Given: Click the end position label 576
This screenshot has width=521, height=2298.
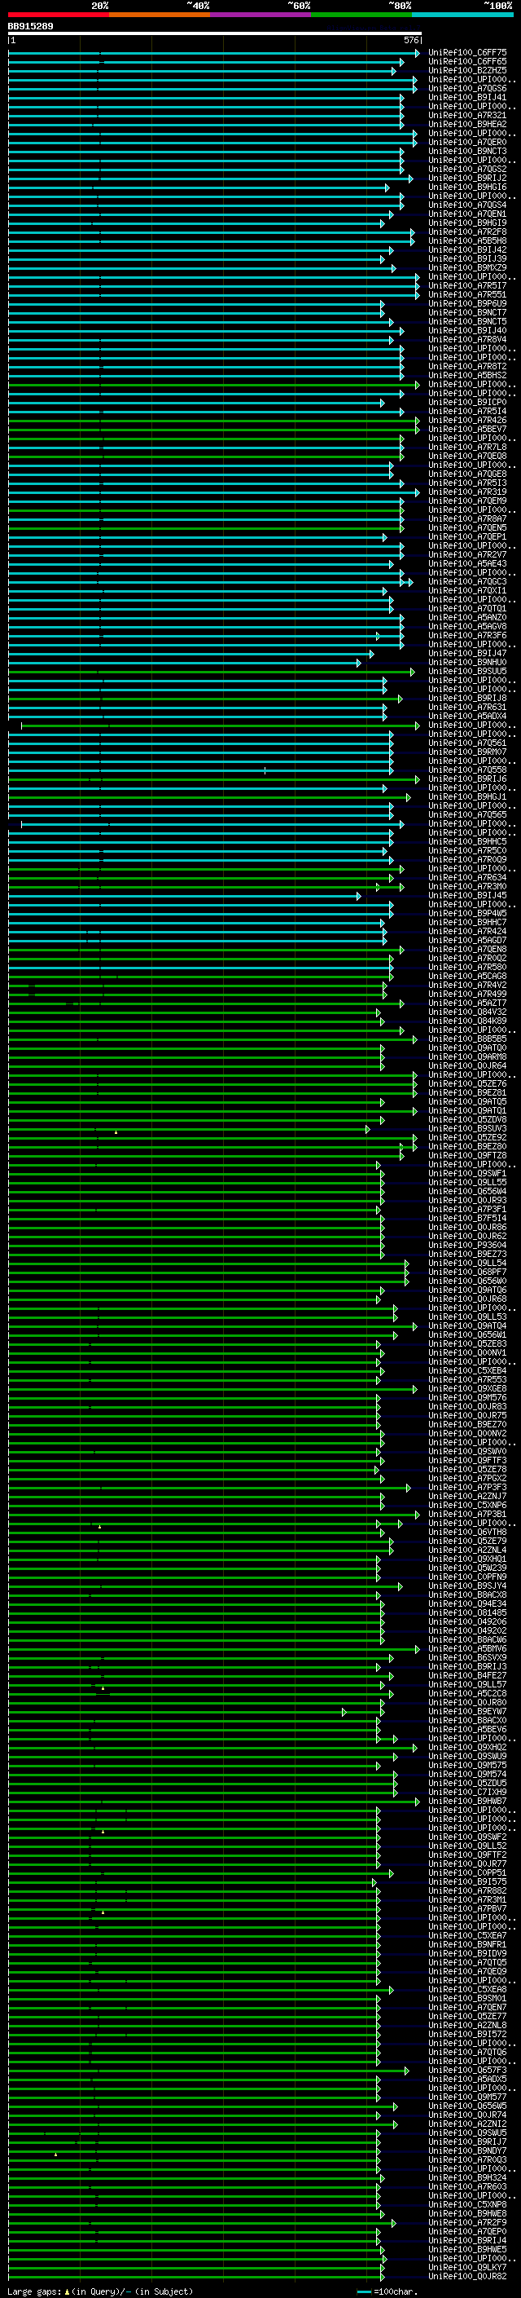Looking at the screenshot, I should point(411,40).
